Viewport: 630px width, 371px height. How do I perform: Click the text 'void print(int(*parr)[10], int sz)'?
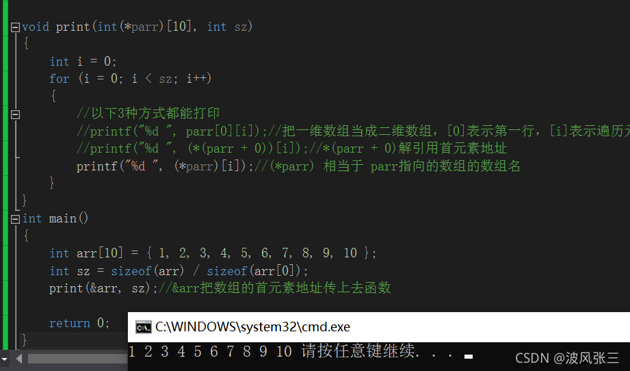pyautogui.click(x=137, y=27)
